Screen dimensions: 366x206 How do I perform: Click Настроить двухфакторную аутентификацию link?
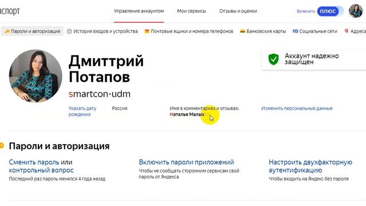coord(311,166)
